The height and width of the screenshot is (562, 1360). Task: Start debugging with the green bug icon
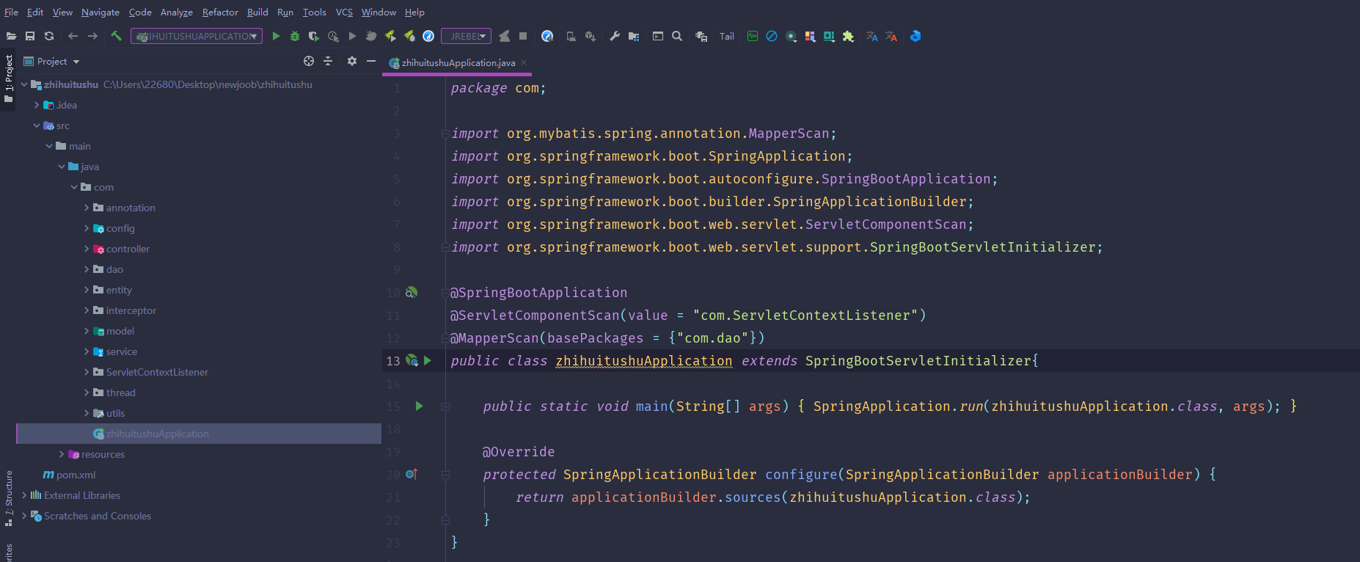click(x=295, y=36)
